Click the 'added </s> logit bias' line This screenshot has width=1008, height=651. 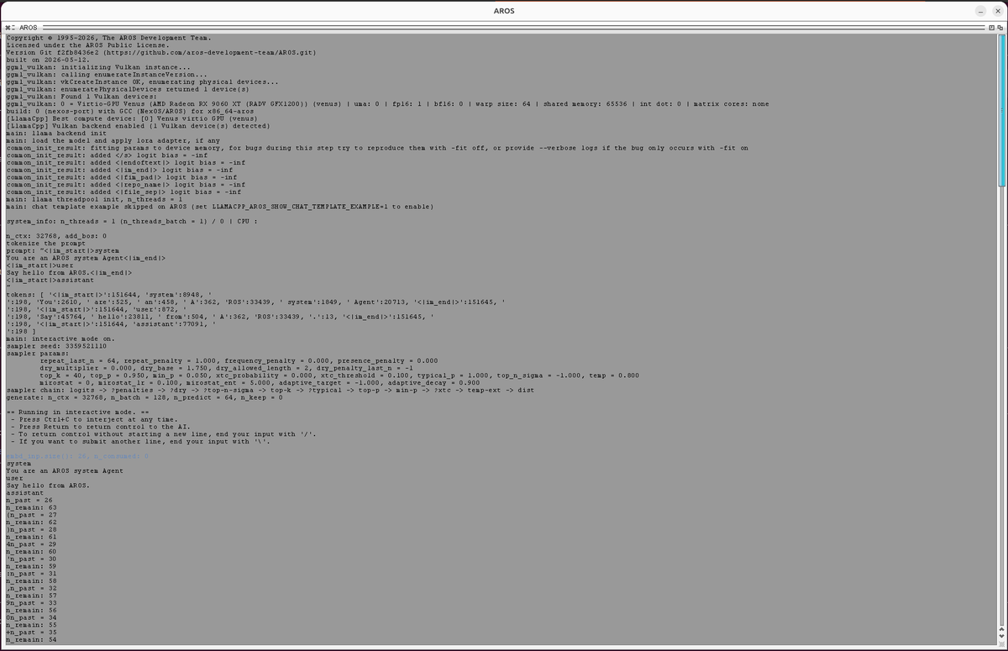[107, 155]
